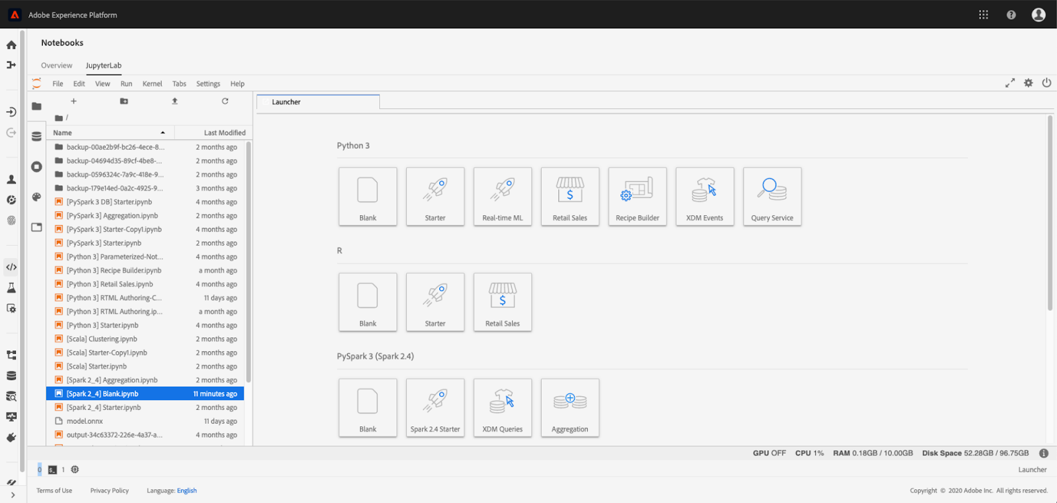
Task: Click the upload files icon
Action: (x=174, y=101)
